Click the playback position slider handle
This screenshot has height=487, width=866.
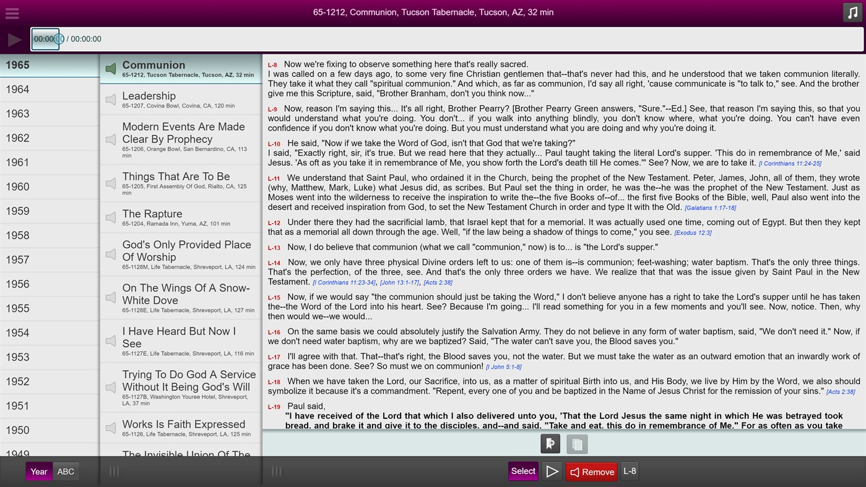[x=58, y=38]
